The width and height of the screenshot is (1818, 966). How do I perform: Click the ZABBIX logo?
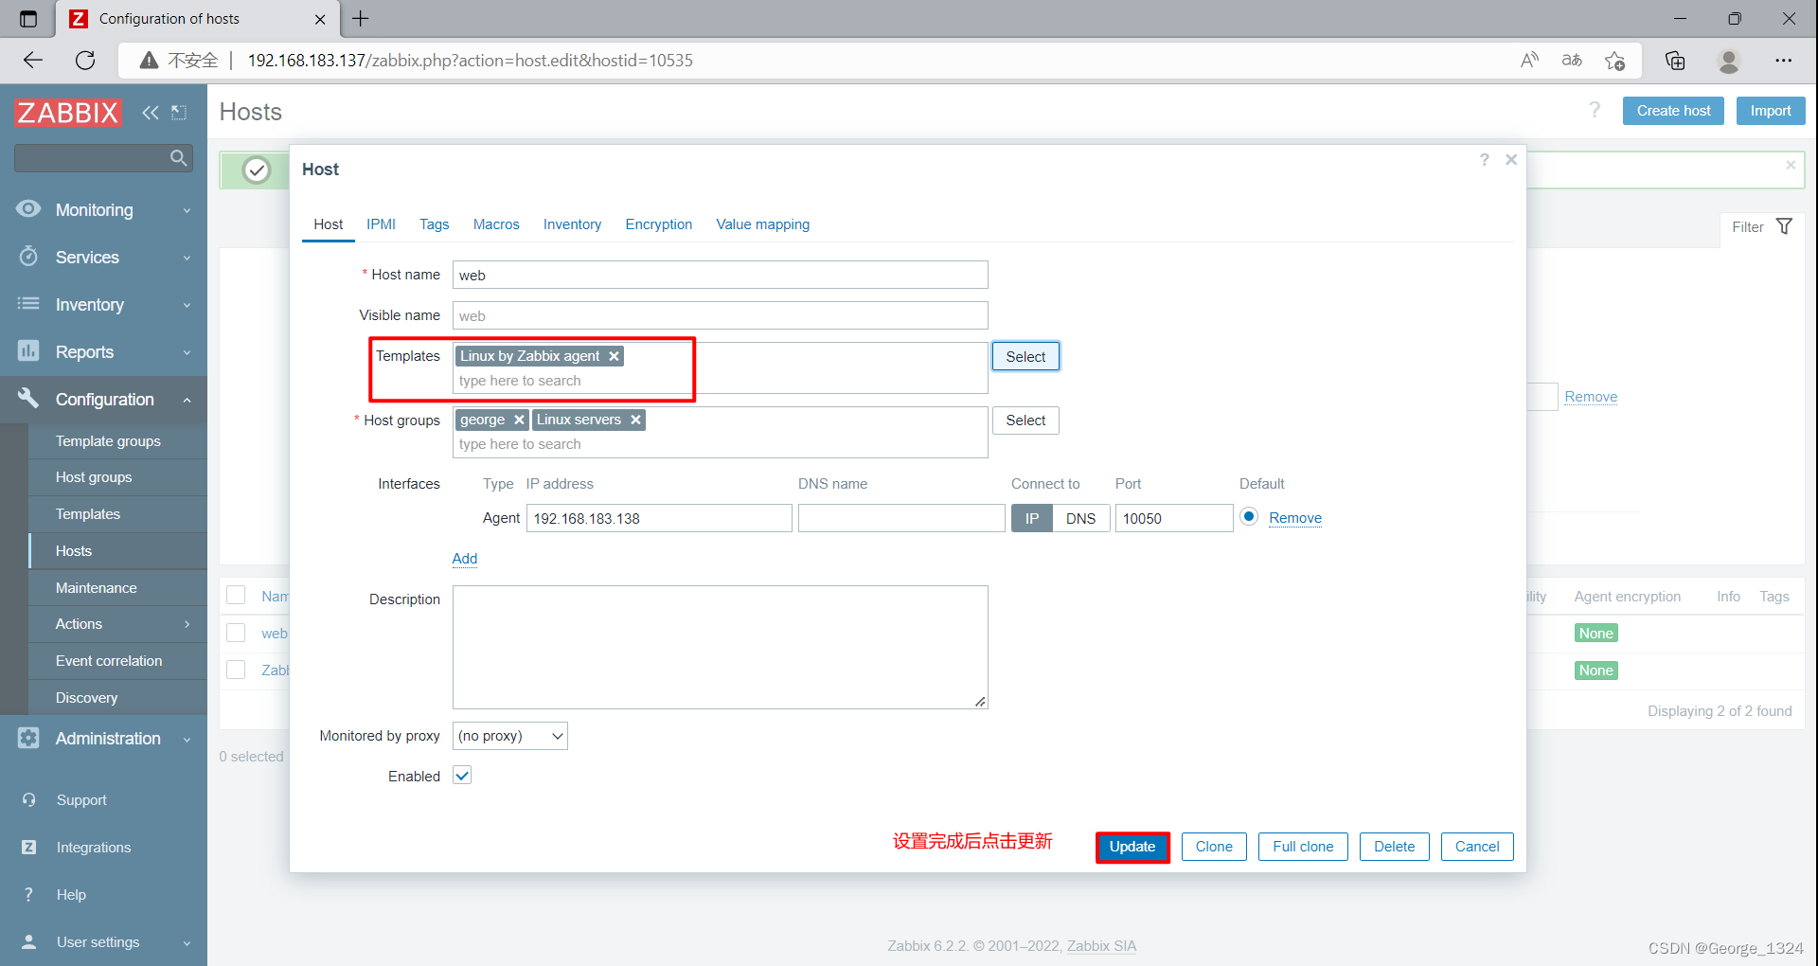(68, 113)
